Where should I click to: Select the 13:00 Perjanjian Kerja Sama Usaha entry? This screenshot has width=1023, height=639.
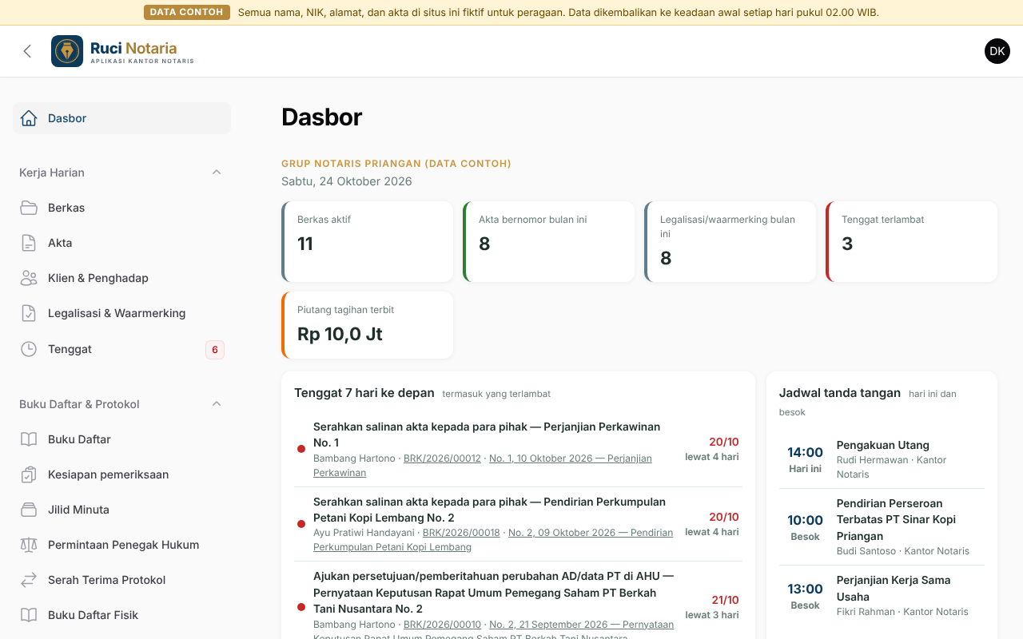(882, 596)
